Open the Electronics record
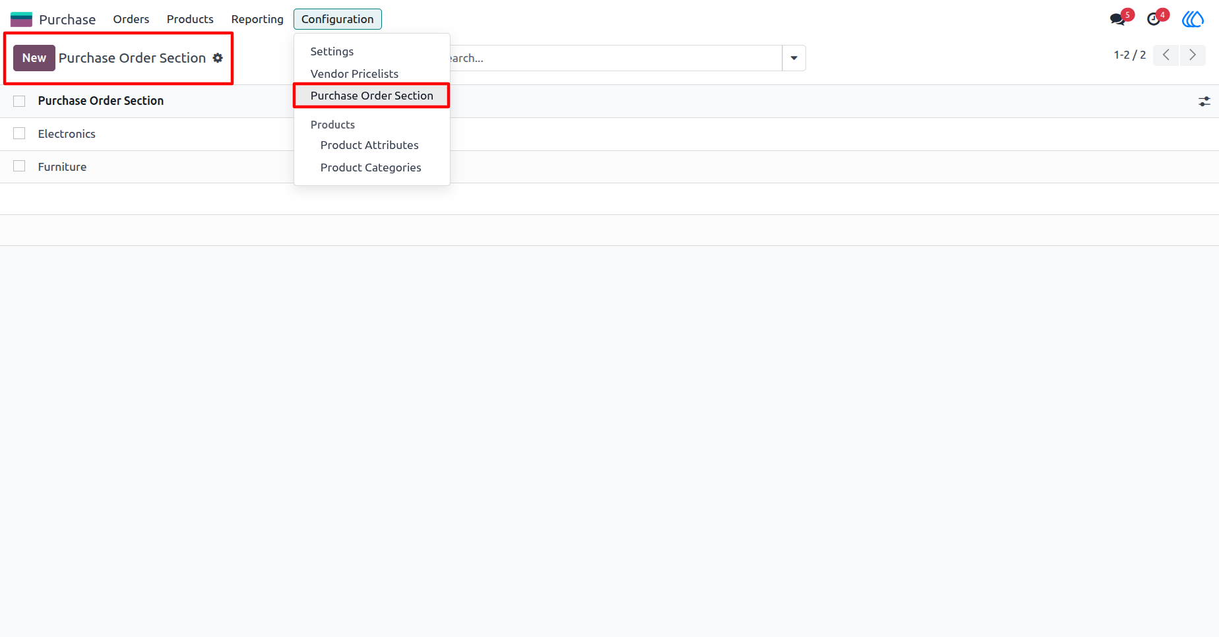The height and width of the screenshot is (637, 1219). point(67,134)
